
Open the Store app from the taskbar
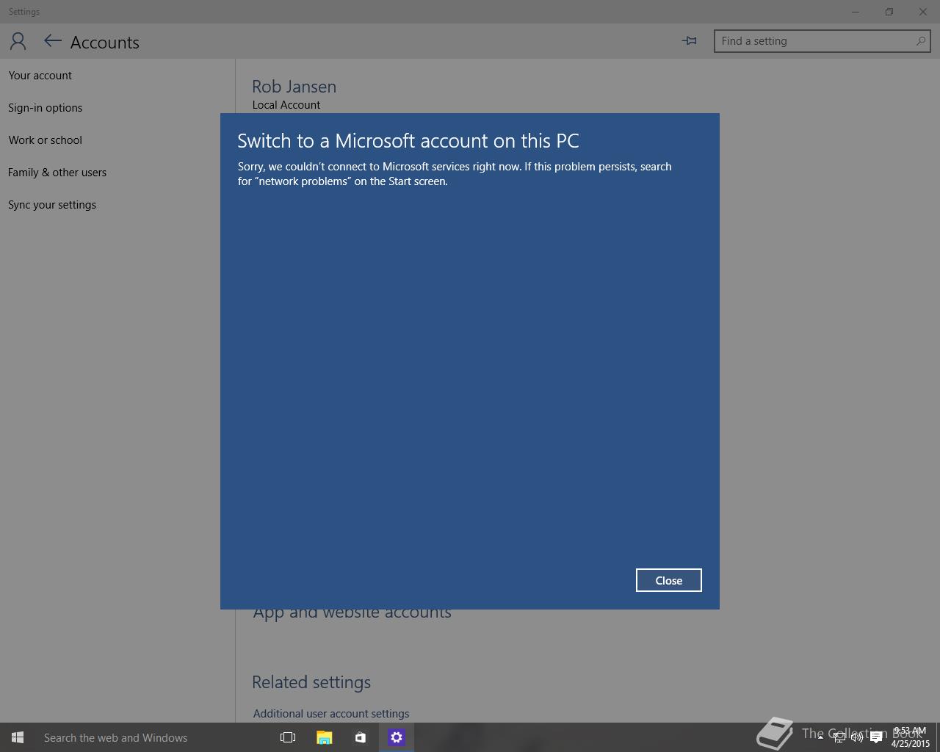pyautogui.click(x=360, y=737)
